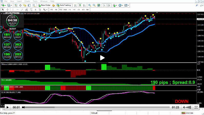The image size is (204, 115).
Task: Open the Insert menu
Action: point(19,1)
